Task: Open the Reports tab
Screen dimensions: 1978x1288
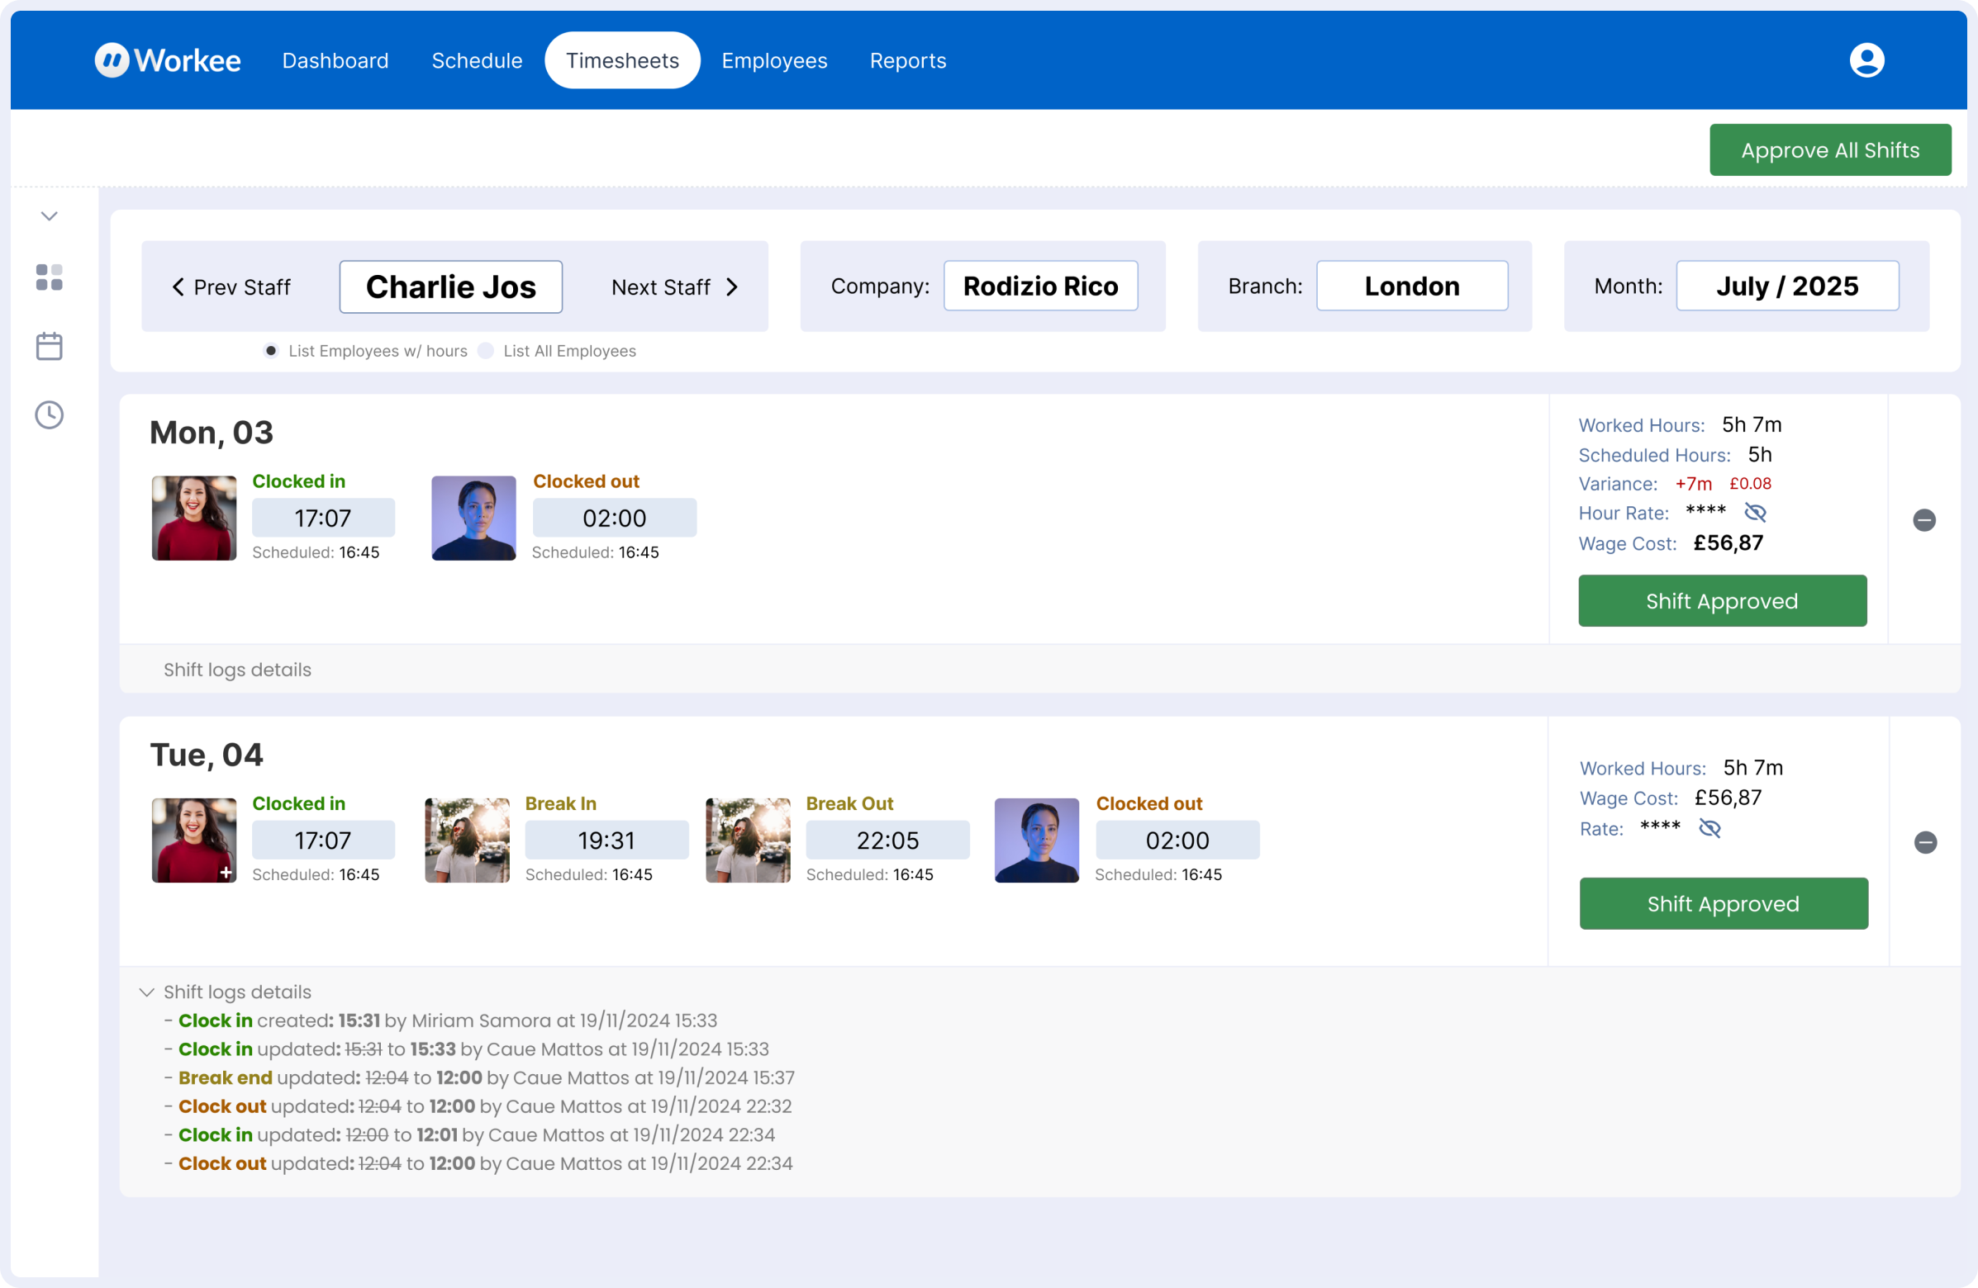Action: point(907,60)
